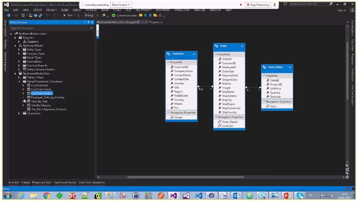Open the RESHARPER menu

coord(163,10)
